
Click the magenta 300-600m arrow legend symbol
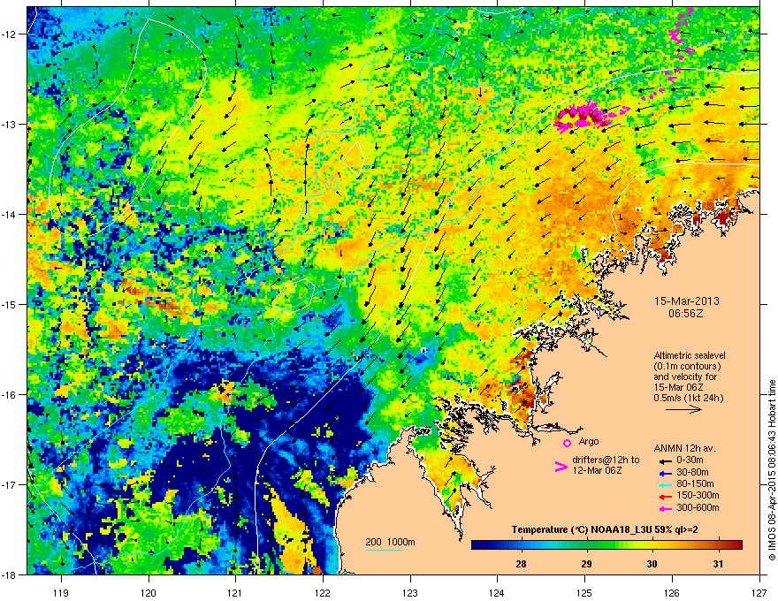click(665, 508)
